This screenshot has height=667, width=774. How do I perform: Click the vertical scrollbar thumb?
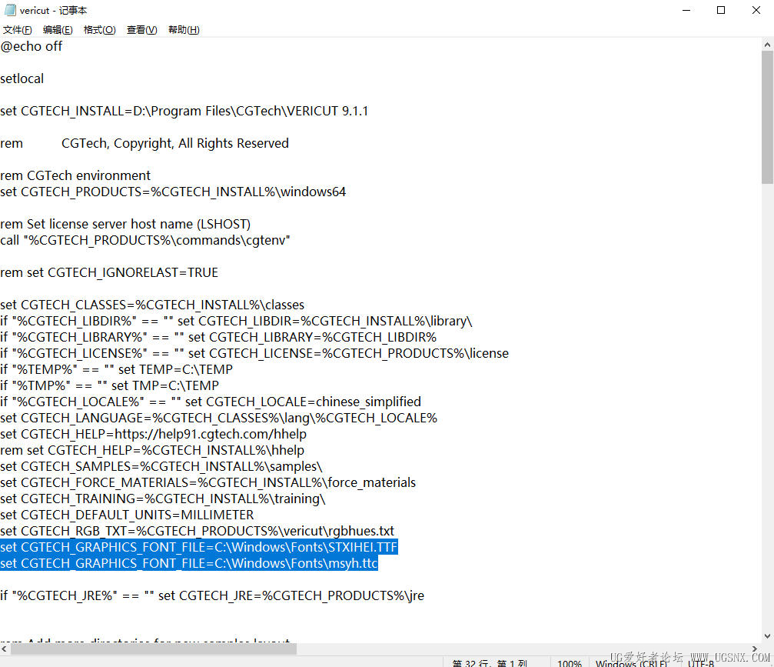(x=767, y=118)
